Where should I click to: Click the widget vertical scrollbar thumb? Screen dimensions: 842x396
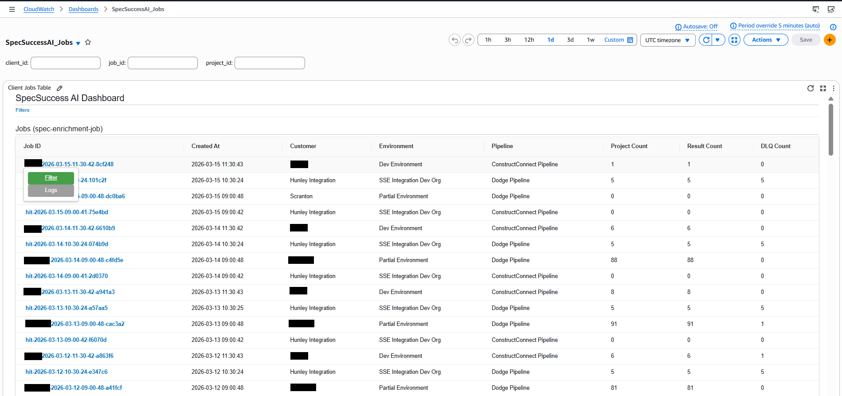click(831, 129)
